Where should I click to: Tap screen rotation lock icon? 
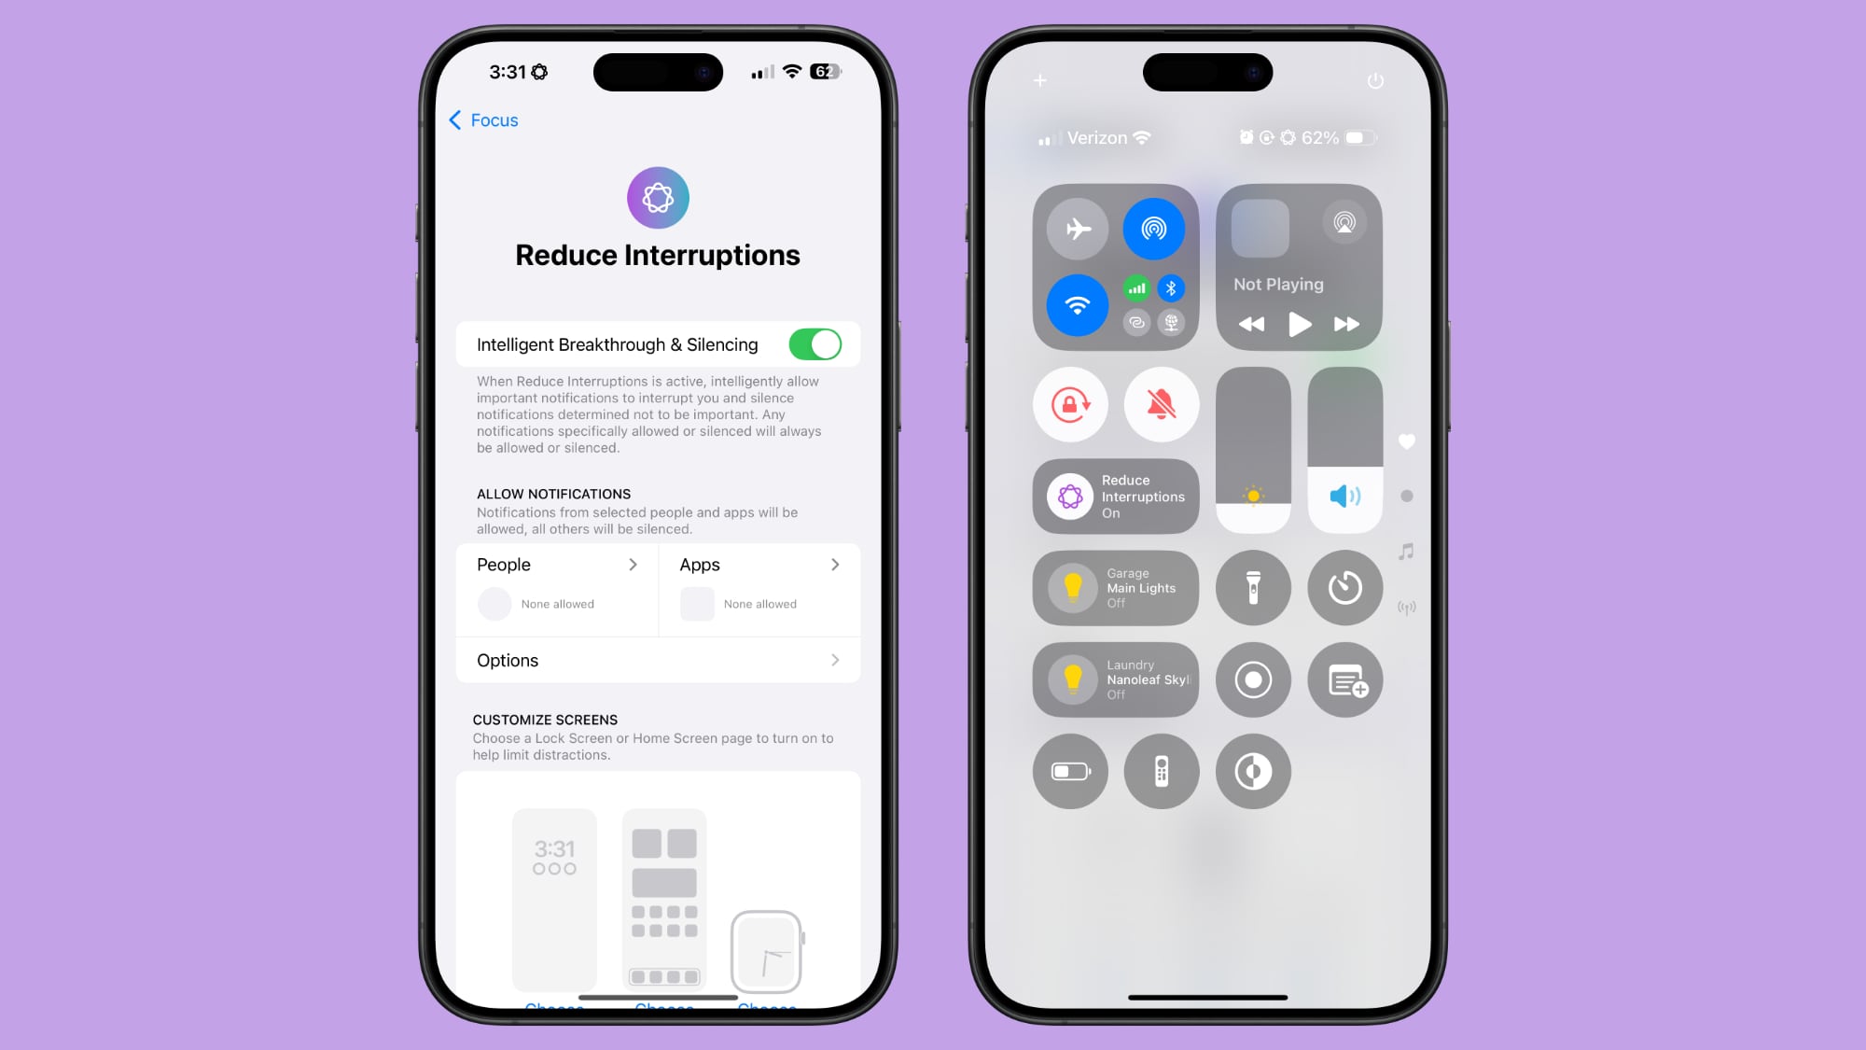(1070, 404)
